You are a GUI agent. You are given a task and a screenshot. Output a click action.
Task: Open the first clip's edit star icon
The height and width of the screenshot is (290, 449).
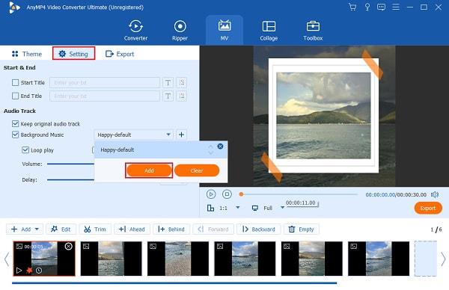(29, 270)
